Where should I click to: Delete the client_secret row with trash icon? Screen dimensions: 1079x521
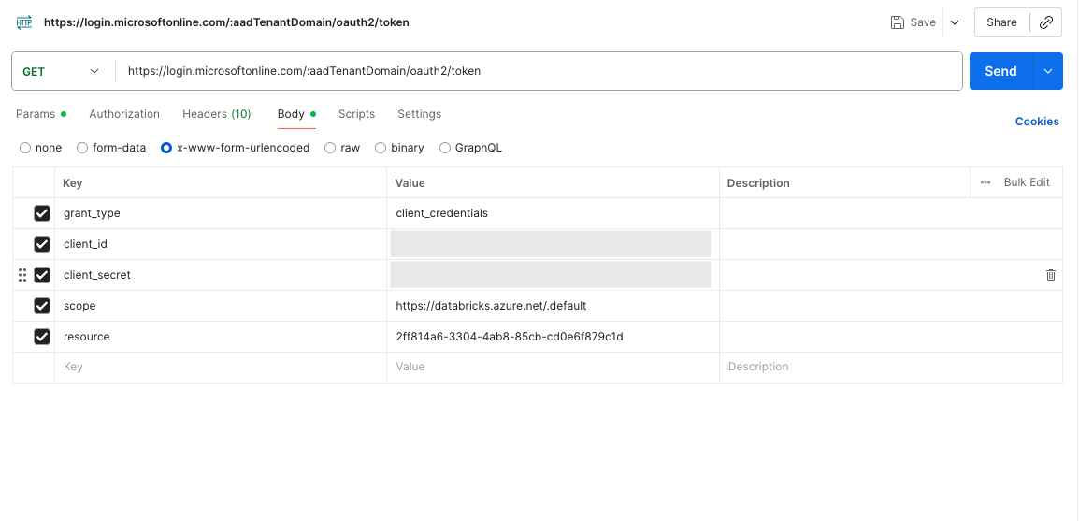[x=1050, y=275]
